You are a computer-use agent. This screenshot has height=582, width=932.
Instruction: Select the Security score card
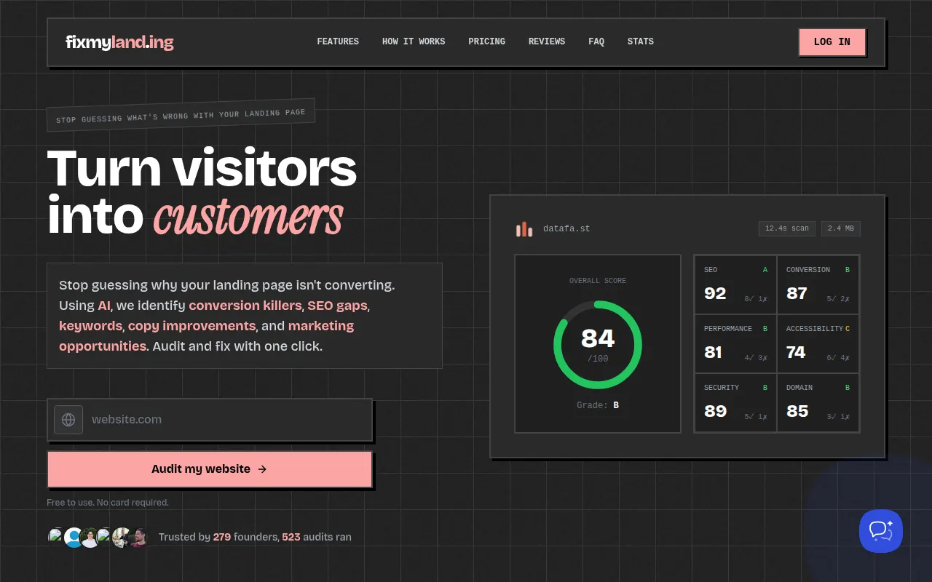point(735,402)
